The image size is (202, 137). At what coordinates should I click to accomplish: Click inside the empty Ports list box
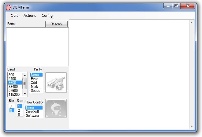[37, 46]
